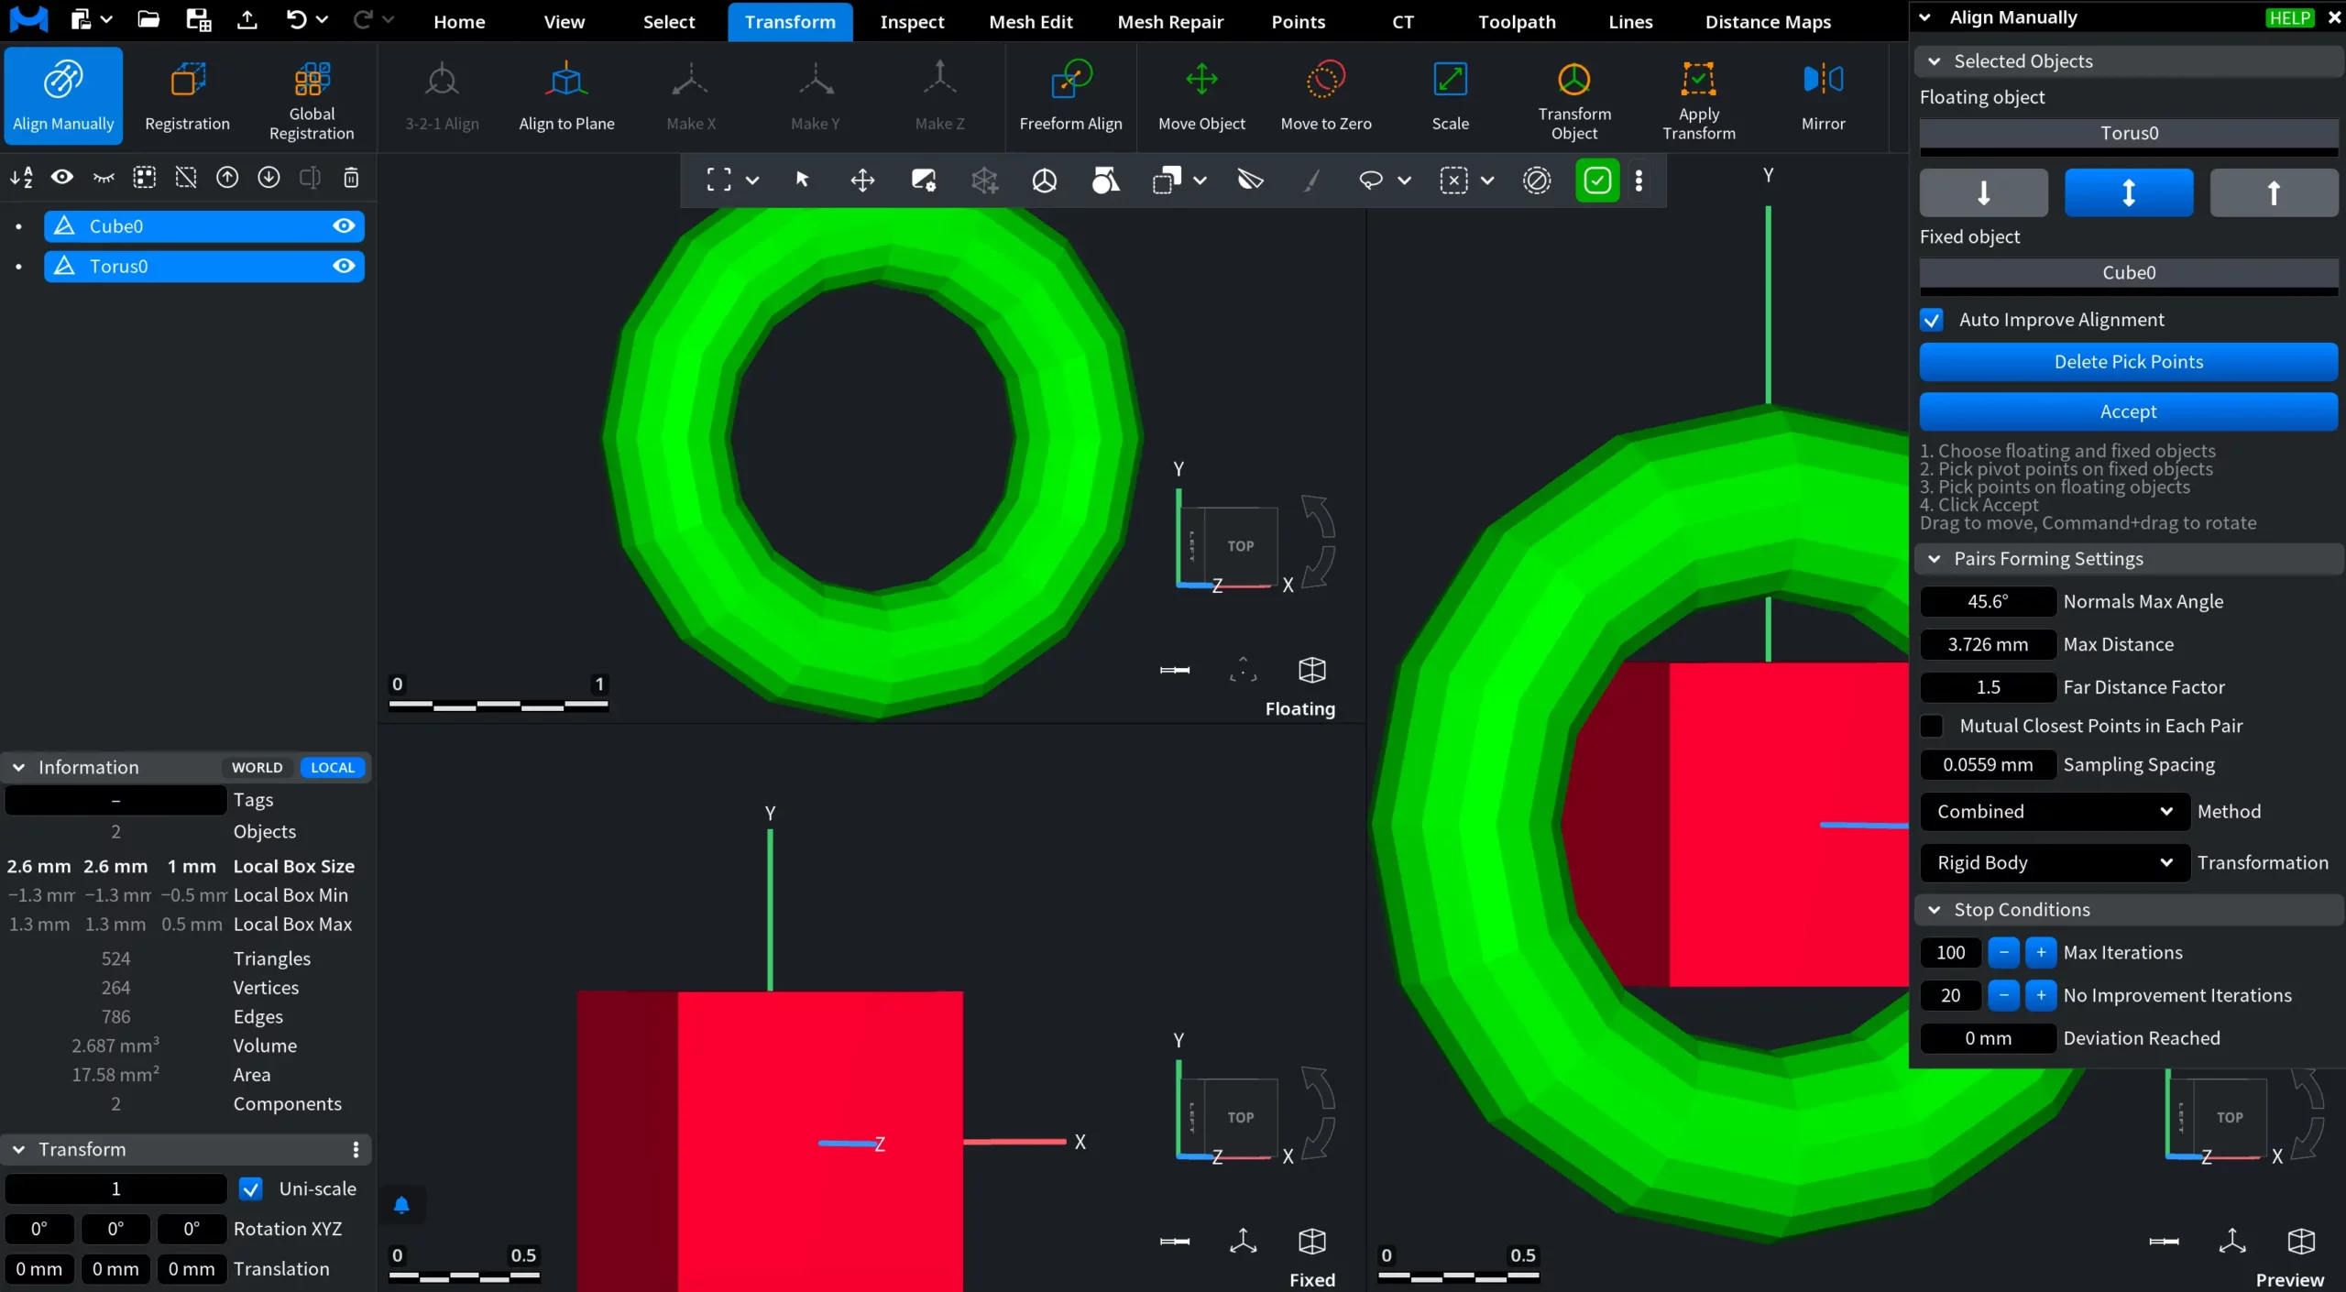Screen dimensions: 2346x1292
Task: Click the HELP button
Action: click(x=2289, y=17)
